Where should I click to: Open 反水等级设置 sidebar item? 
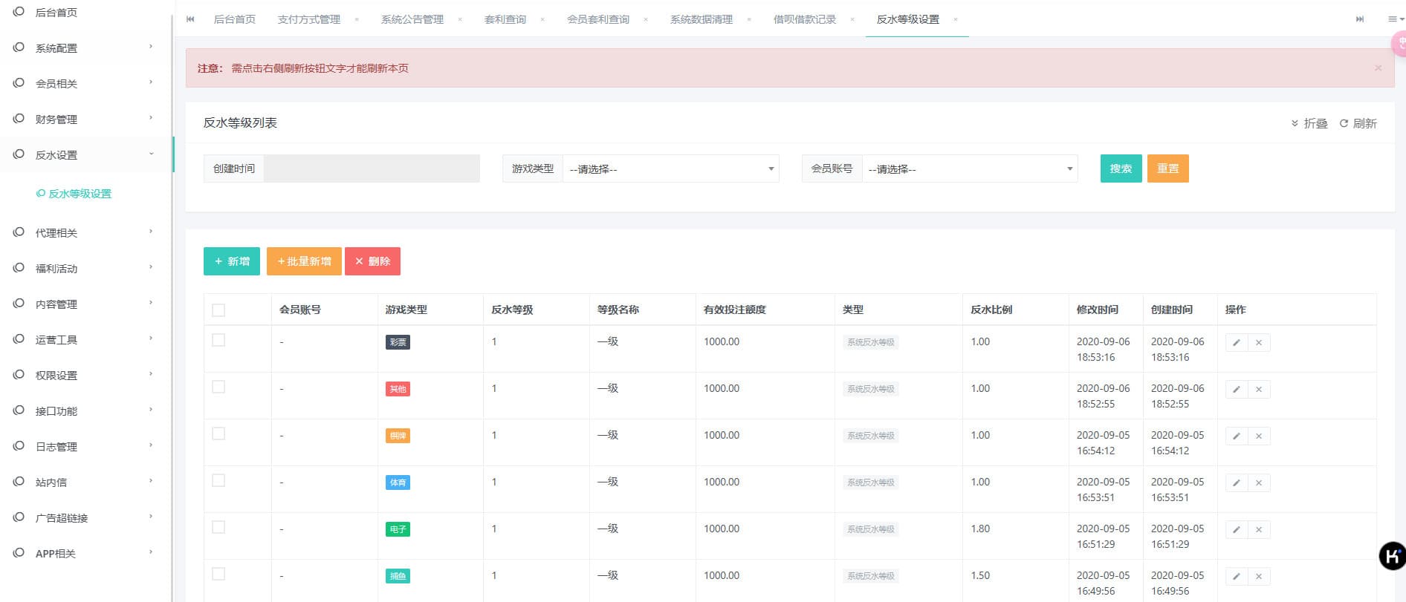(80, 194)
